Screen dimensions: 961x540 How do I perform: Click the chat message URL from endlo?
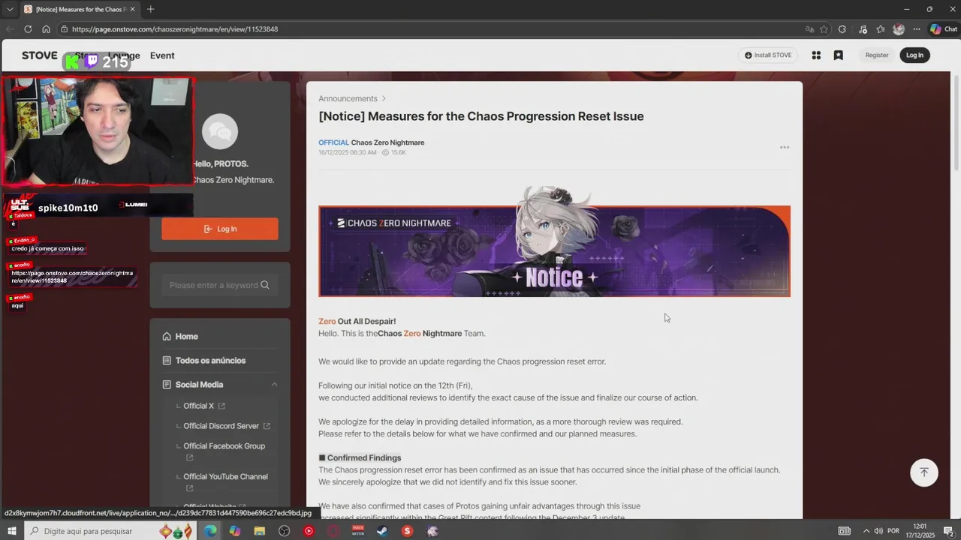tap(72, 277)
